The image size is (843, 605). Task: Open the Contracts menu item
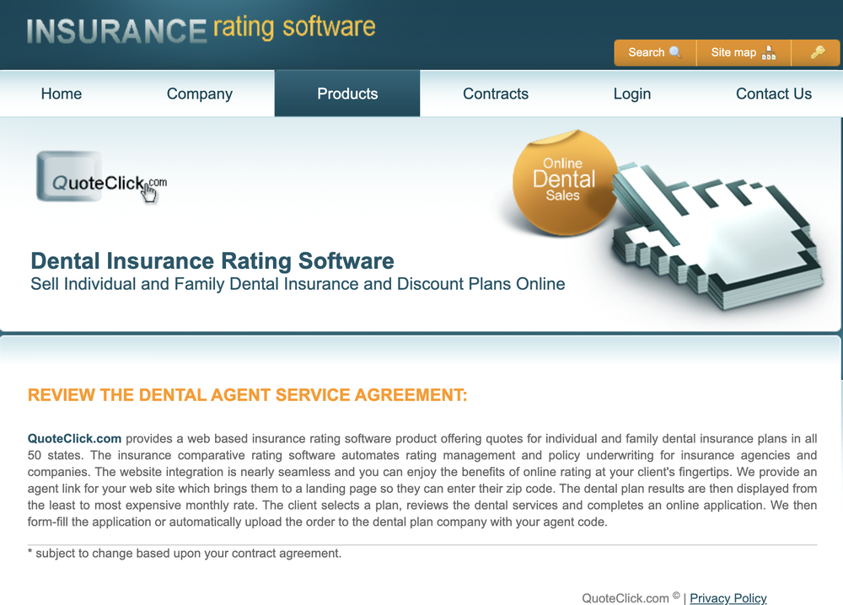[x=496, y=94]
